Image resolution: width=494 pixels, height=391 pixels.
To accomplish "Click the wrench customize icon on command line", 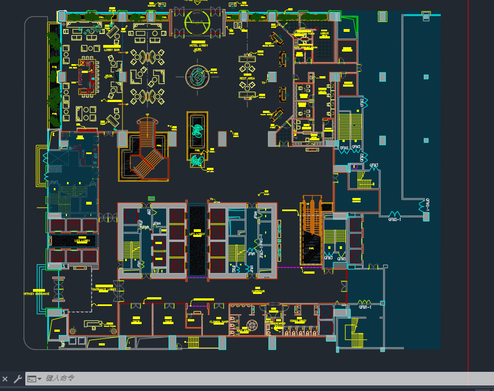I will [x=18, y=379].
